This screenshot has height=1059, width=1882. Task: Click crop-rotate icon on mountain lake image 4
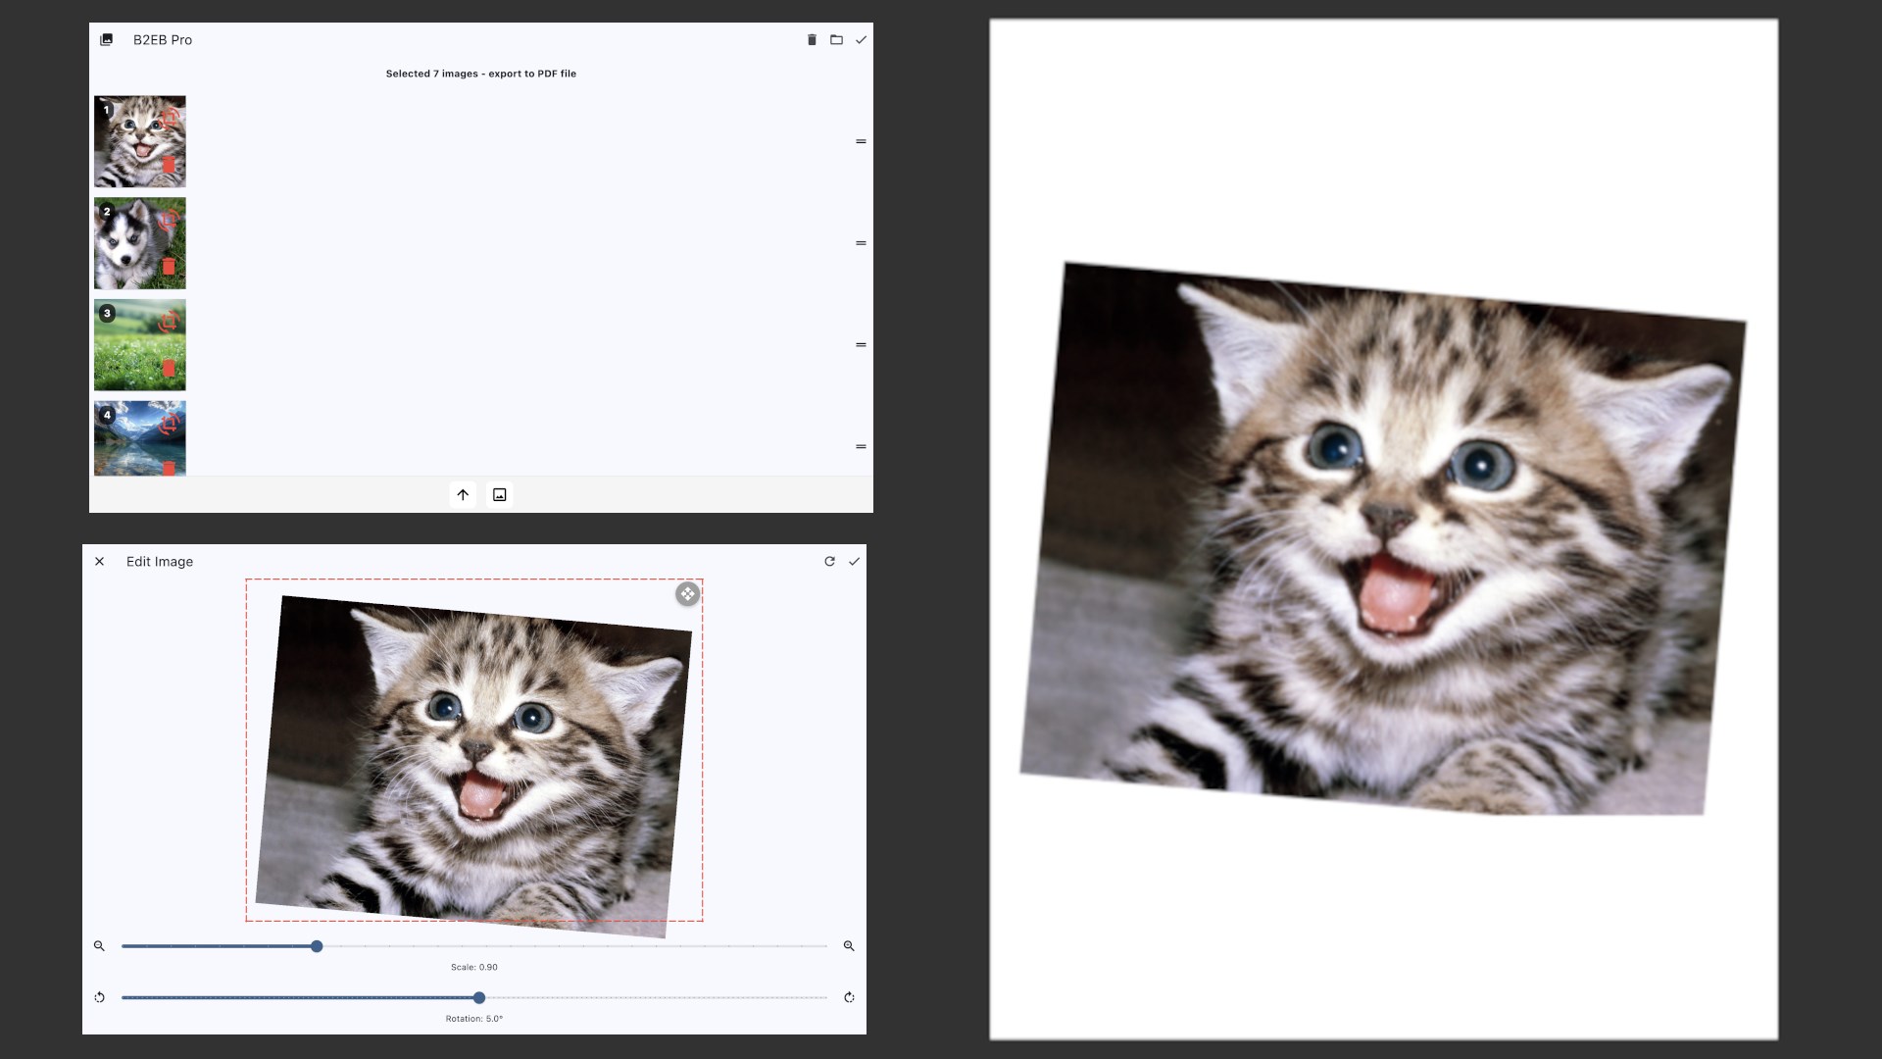(x=170, y=423)
